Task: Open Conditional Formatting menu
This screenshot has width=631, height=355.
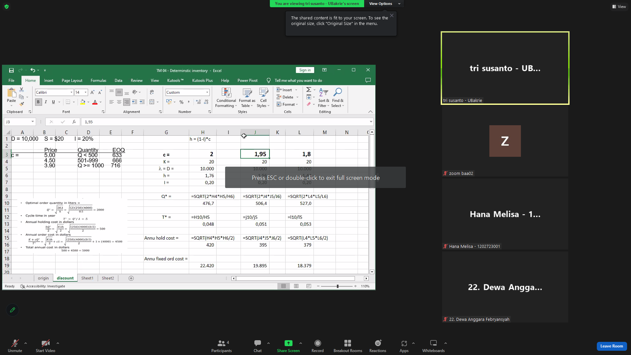Action: (226, 97)
